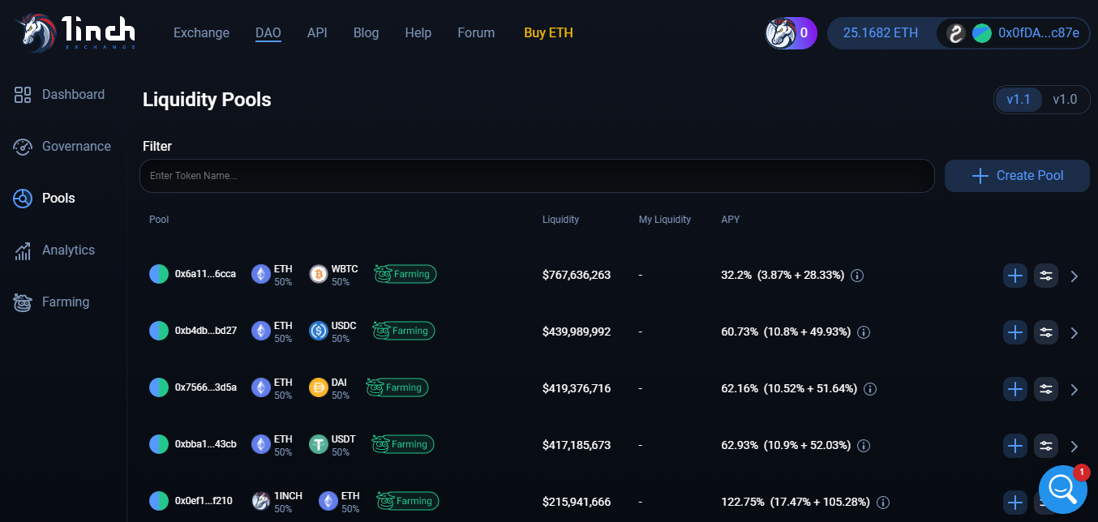Open the search chat bubble
The image size is (1098, 522).
click(x=1062, y=489)
